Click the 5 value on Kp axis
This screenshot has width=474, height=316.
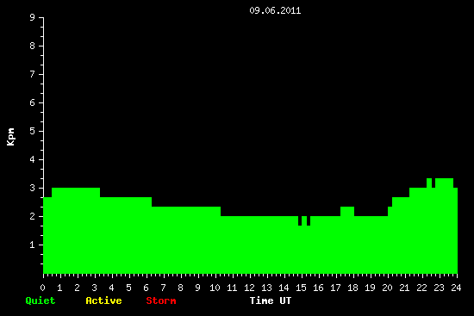33,131
